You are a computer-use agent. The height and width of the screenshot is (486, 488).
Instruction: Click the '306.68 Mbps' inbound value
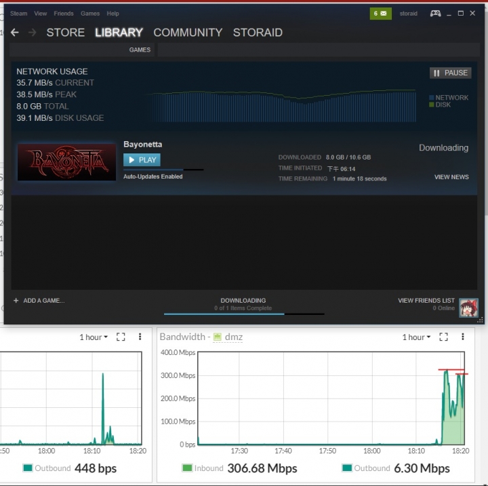tap(262, 468)
